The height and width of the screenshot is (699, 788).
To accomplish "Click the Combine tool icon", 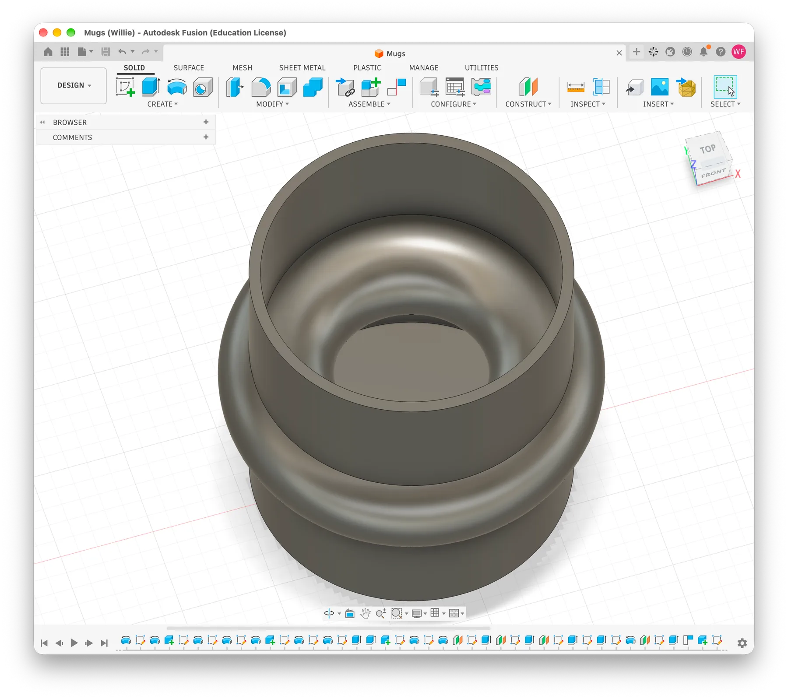I will click(x=313, y=87).
